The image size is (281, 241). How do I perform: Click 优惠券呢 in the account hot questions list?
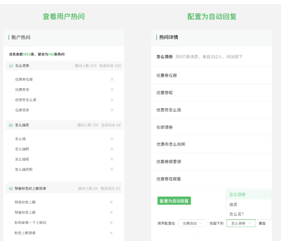(x=22, y=89)
